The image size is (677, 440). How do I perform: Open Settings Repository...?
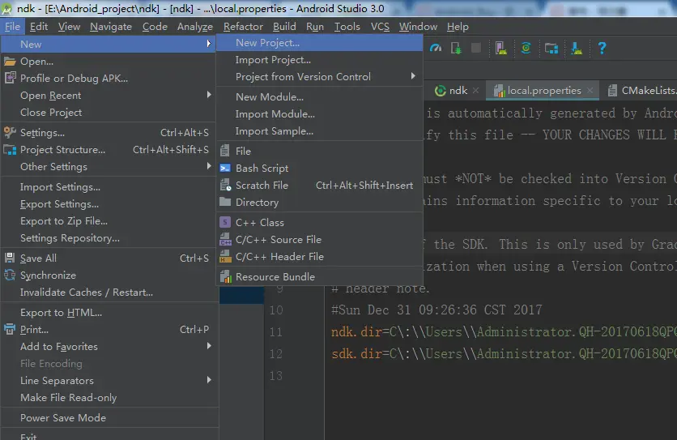pyautogui.click(x=108, y=238)
